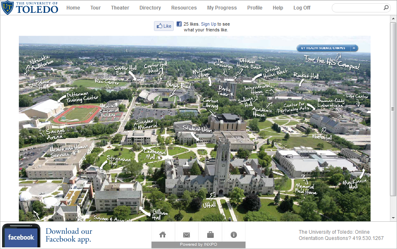Click Tour the HS Campus handwritten text
The width and height of the screenshot is (397, 249).
[332, 62]
